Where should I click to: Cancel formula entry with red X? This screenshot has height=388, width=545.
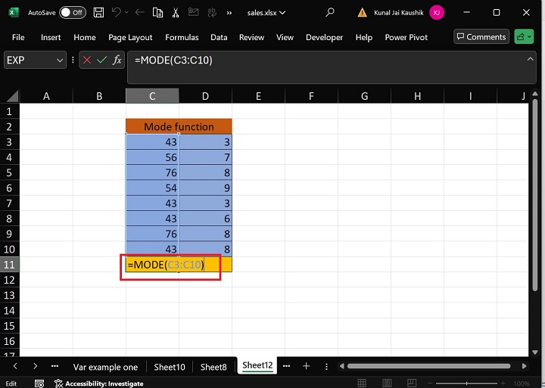click(87, 61)
